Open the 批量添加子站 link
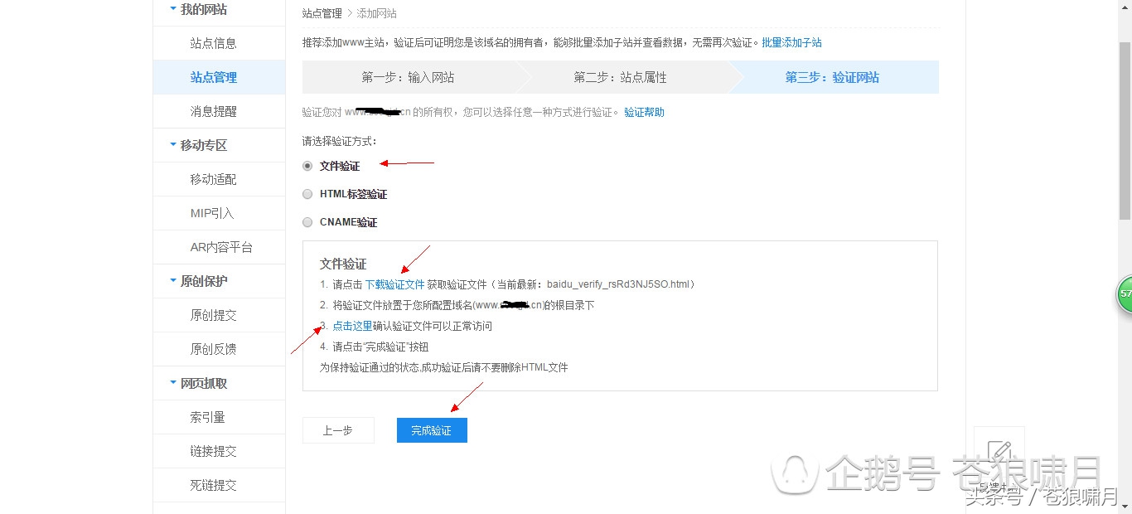The image size is (1132, 514). [x=791, y=42]
